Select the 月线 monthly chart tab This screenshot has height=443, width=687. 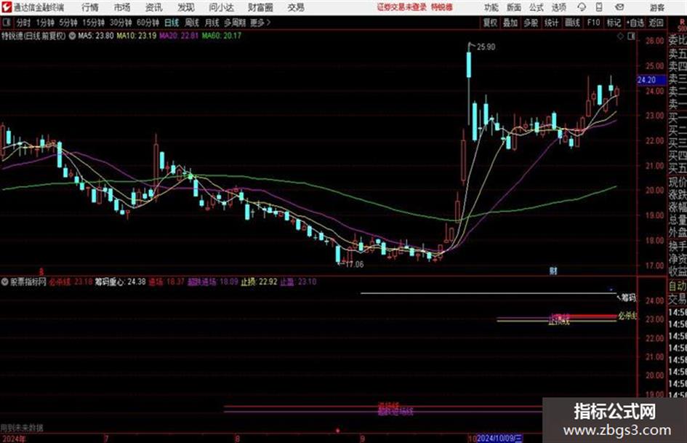[212, 23]
